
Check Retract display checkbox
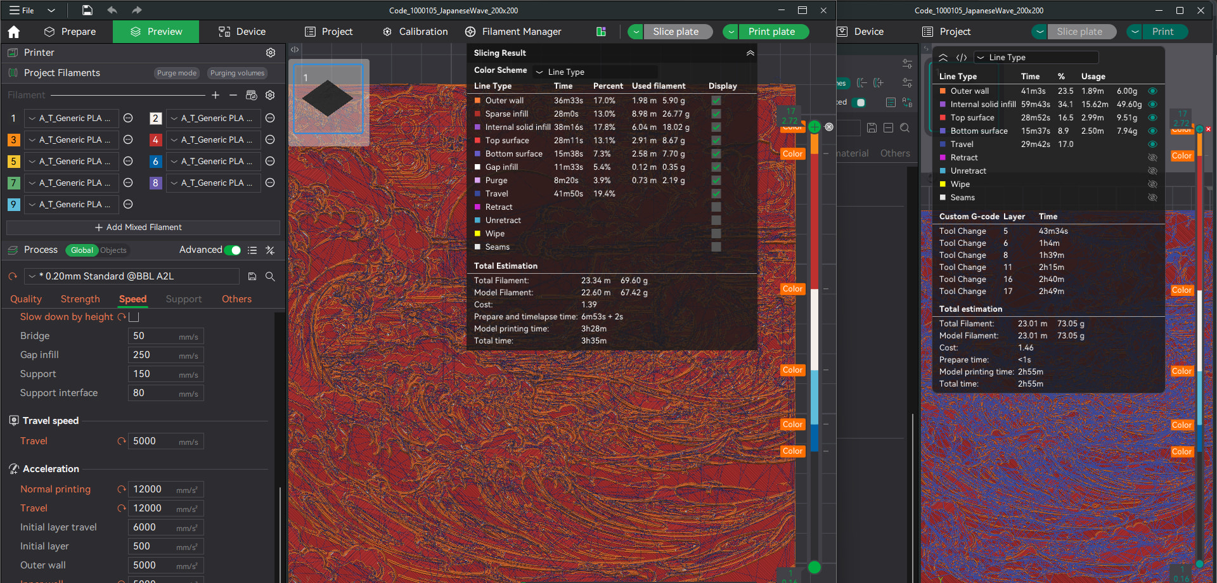(716, 207)
